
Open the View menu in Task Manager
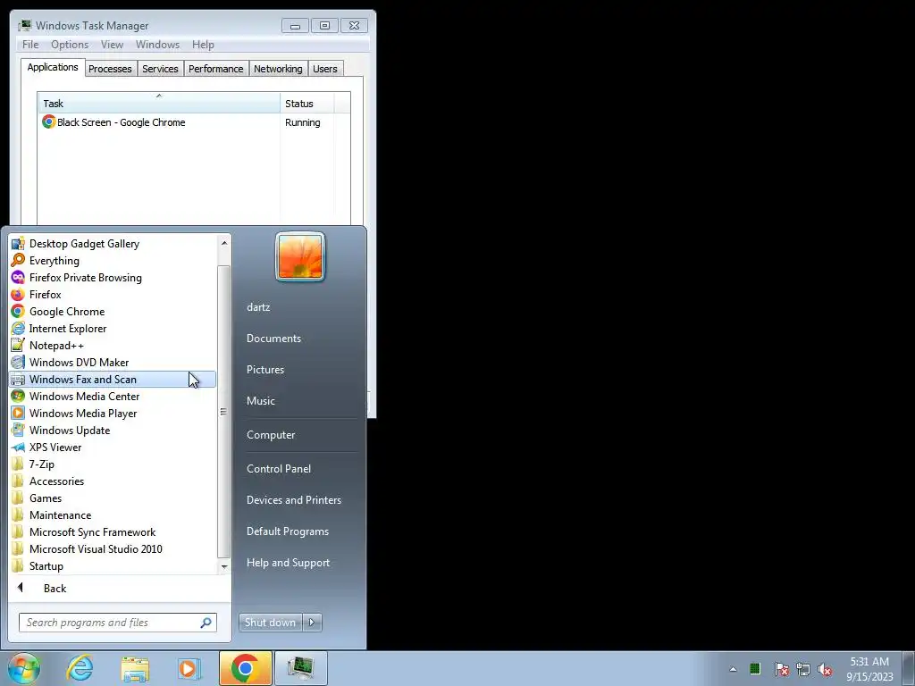tap(112, 45)
